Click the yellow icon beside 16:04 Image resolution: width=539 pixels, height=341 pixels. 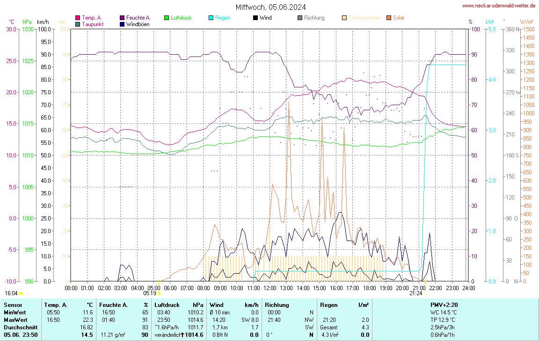pos(21,293)
